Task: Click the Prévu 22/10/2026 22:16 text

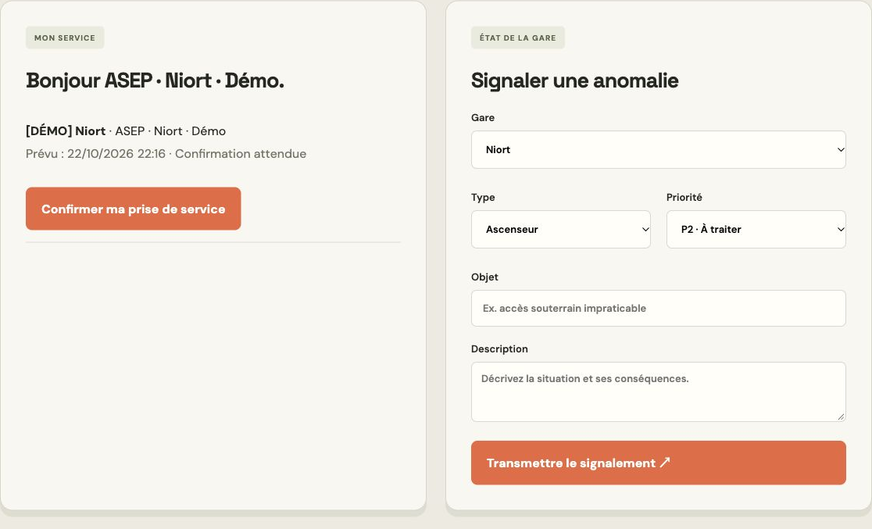Action: [x=166, y=153]
